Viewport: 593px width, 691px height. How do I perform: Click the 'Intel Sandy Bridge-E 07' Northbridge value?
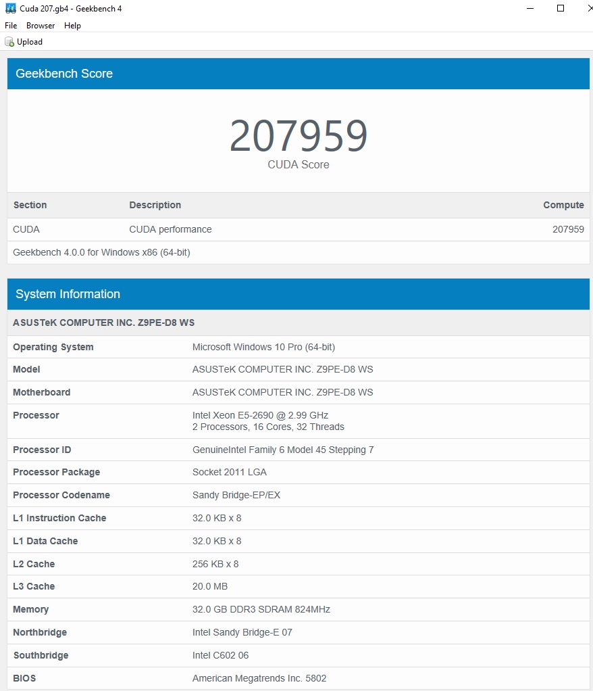click(x=242, y=632)
